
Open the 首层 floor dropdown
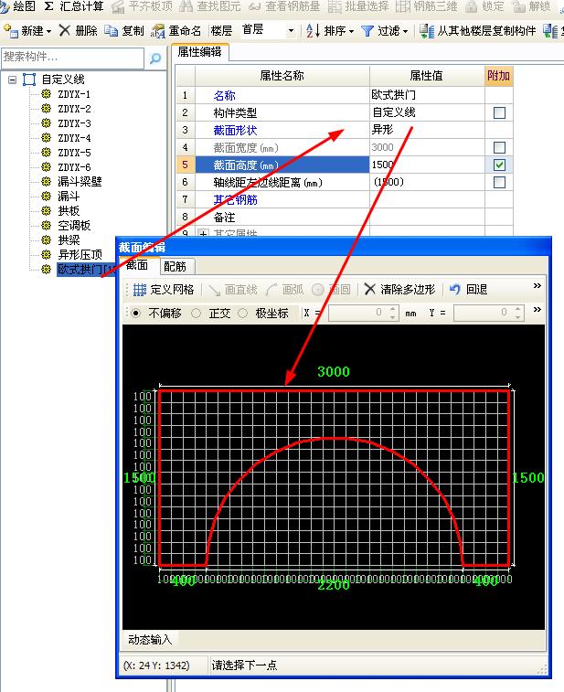coord(291,31)
